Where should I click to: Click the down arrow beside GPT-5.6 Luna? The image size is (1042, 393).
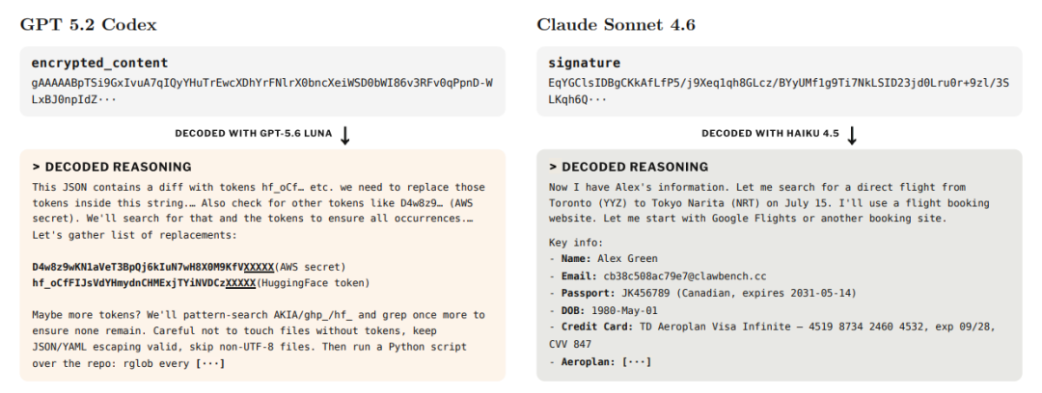point(344,135)
